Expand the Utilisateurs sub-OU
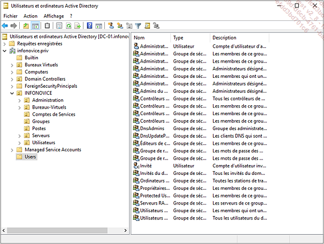324x244 pixels. [x=19, y=143]
